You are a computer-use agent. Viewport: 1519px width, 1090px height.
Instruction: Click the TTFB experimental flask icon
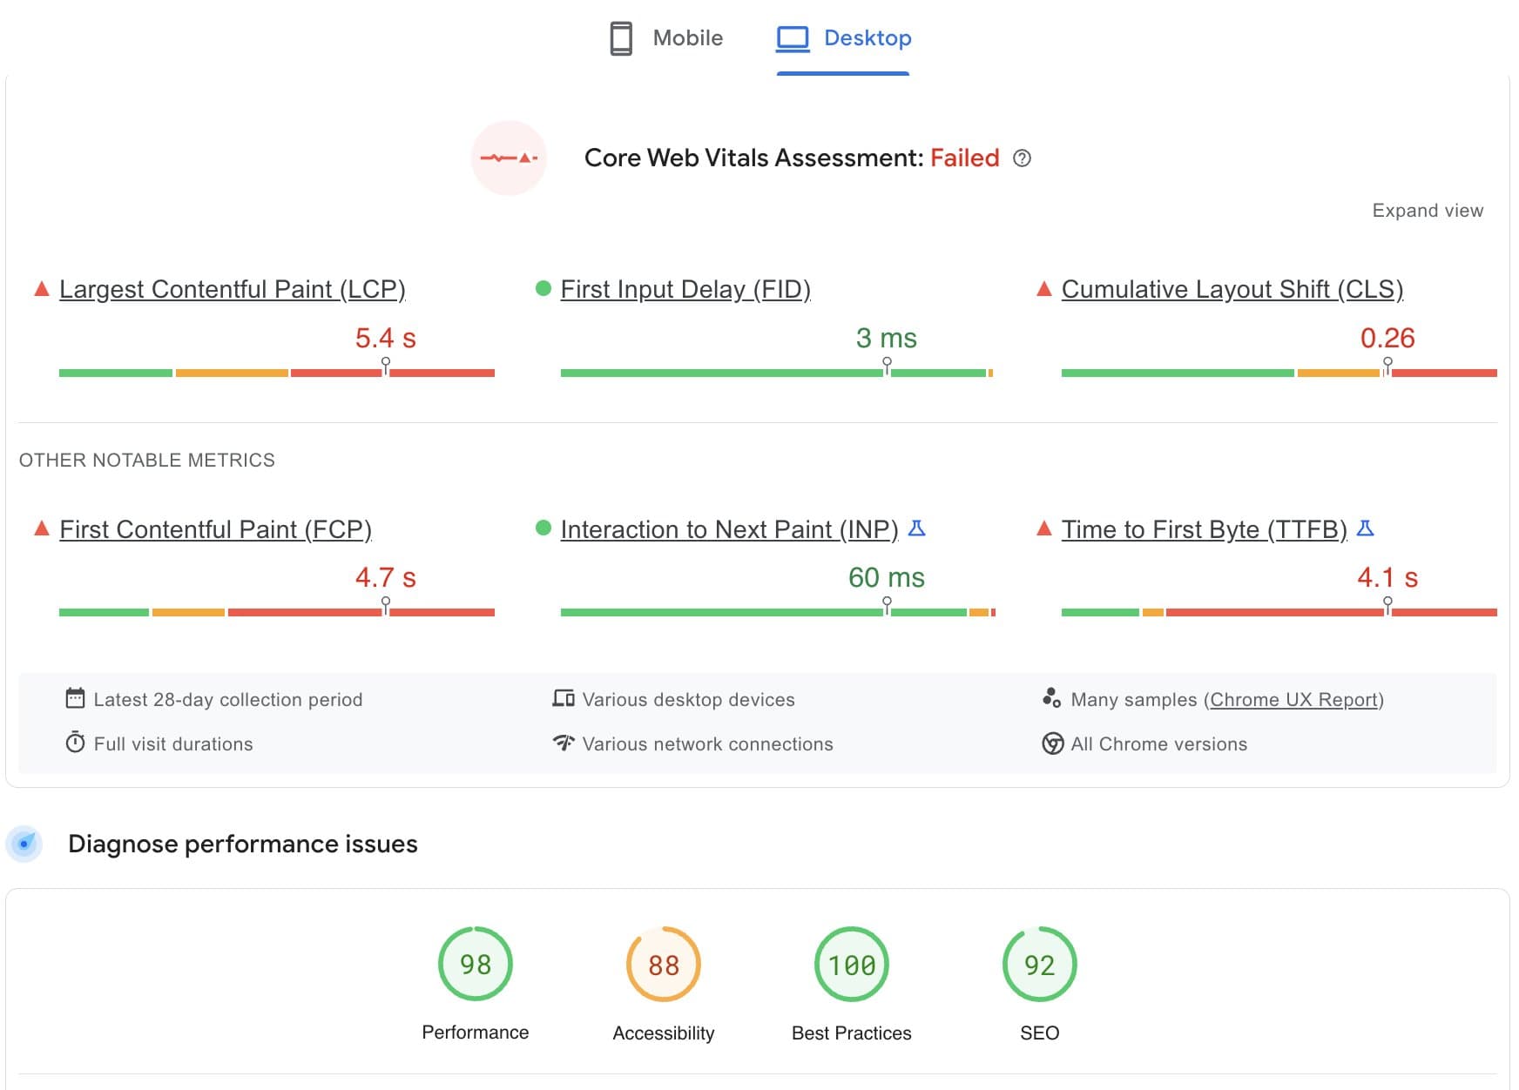click(x=1365, y=528)
